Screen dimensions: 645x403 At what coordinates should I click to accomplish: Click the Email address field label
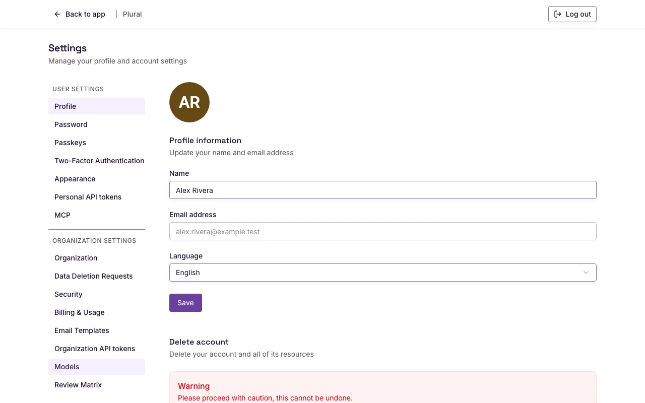click(192, 215)
